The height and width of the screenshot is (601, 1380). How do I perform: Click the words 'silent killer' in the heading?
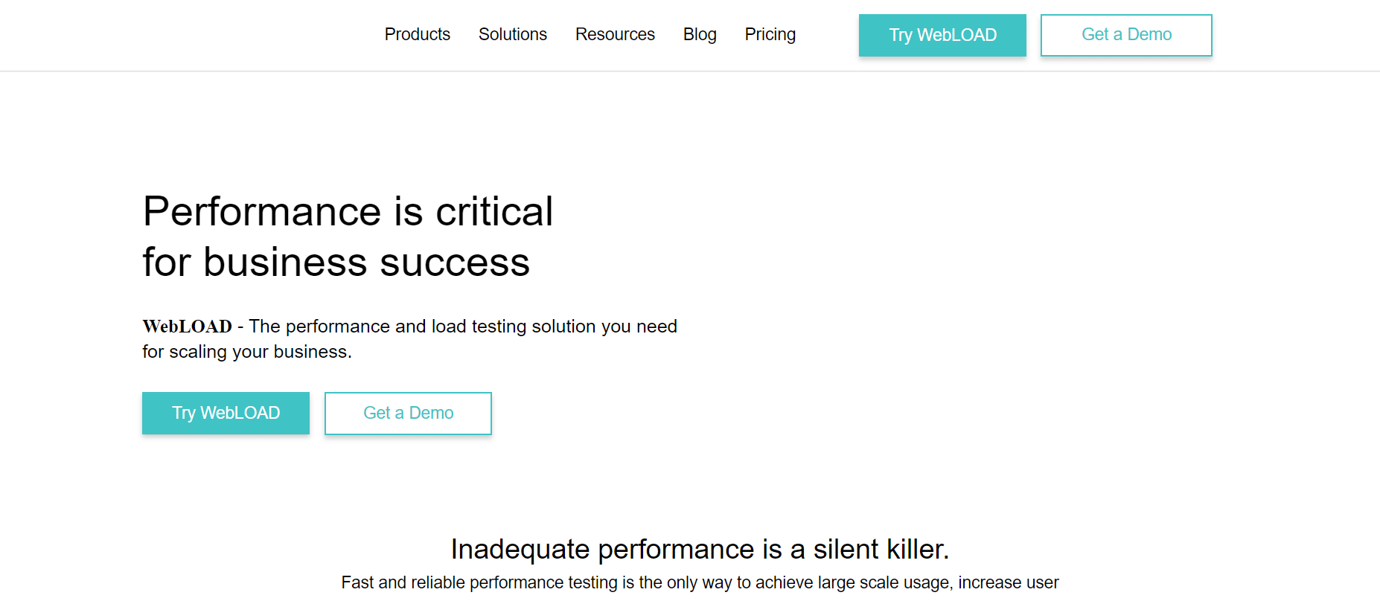[x=881, y=549]
